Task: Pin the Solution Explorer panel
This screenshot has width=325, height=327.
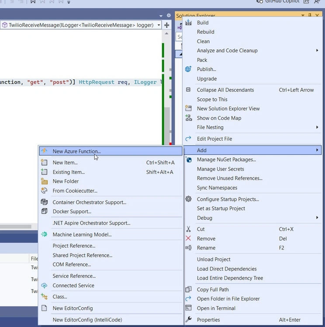Action: (x=310, y=15)
